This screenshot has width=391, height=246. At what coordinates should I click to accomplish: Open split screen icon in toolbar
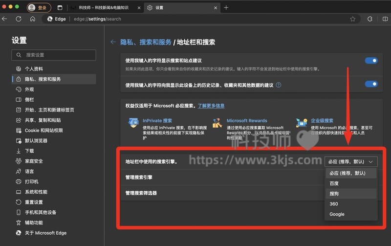[385, 19]
